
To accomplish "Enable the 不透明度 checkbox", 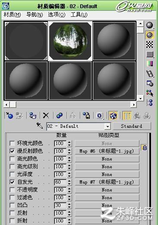I will pos(12,190).
